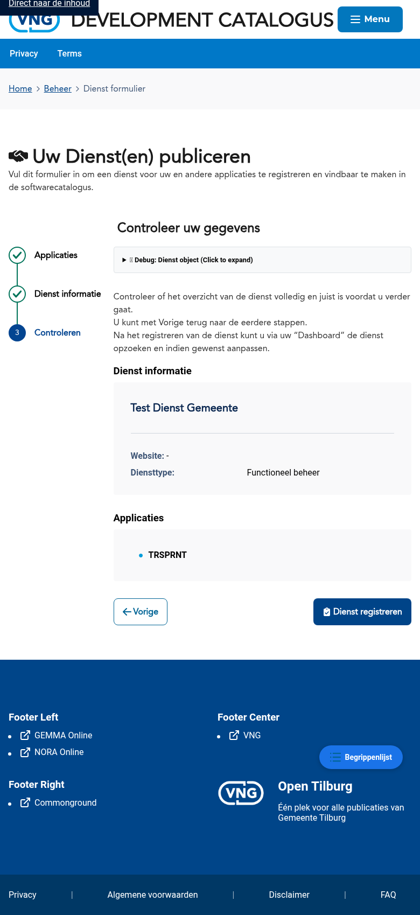
Task: Open the GEMMA Online external link
Action: [x=63, y=736]
